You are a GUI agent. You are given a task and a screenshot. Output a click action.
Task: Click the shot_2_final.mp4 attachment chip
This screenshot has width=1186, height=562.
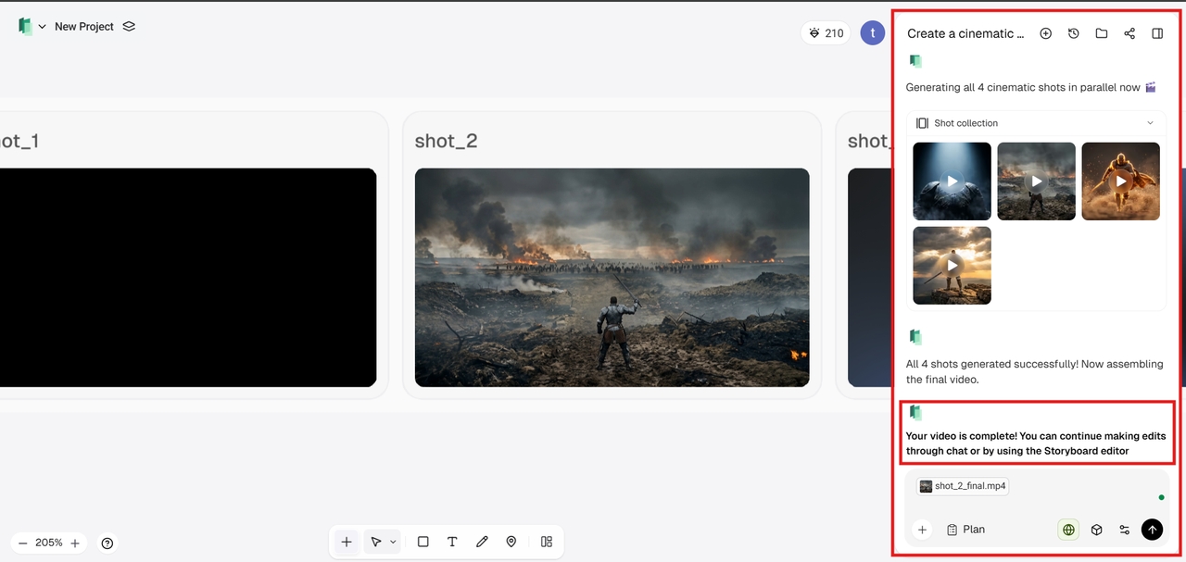[963, 486]
